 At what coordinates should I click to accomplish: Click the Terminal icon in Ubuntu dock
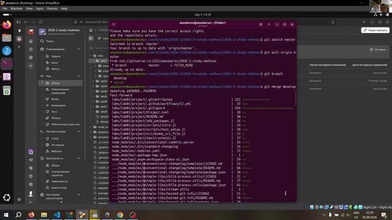(x=7, y=64)
